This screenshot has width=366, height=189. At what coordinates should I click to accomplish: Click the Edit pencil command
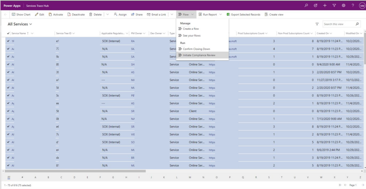(39, 14)
